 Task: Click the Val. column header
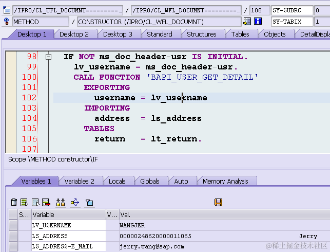(225, 214)
